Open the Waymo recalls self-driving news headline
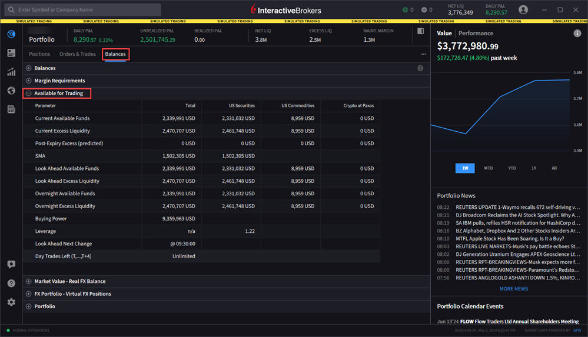The width and height of the screenshot is (588, 337). tap(517, 207)
